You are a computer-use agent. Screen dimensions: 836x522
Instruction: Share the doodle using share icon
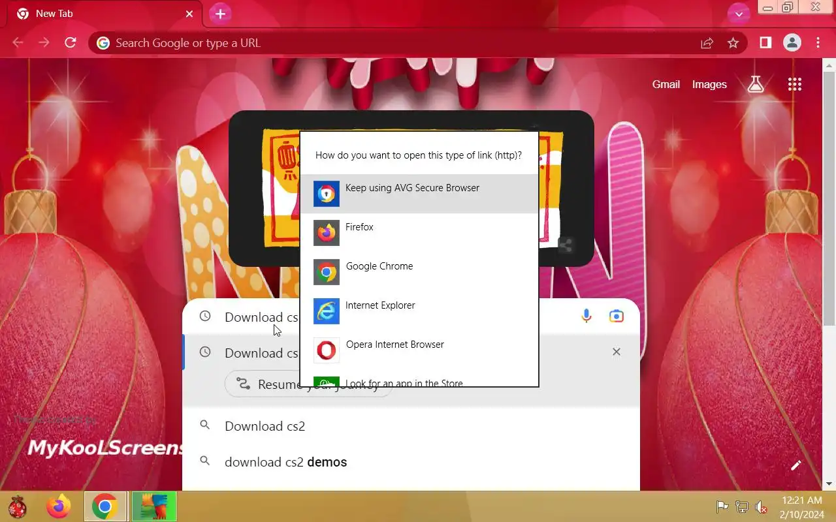tap(566, 245)
